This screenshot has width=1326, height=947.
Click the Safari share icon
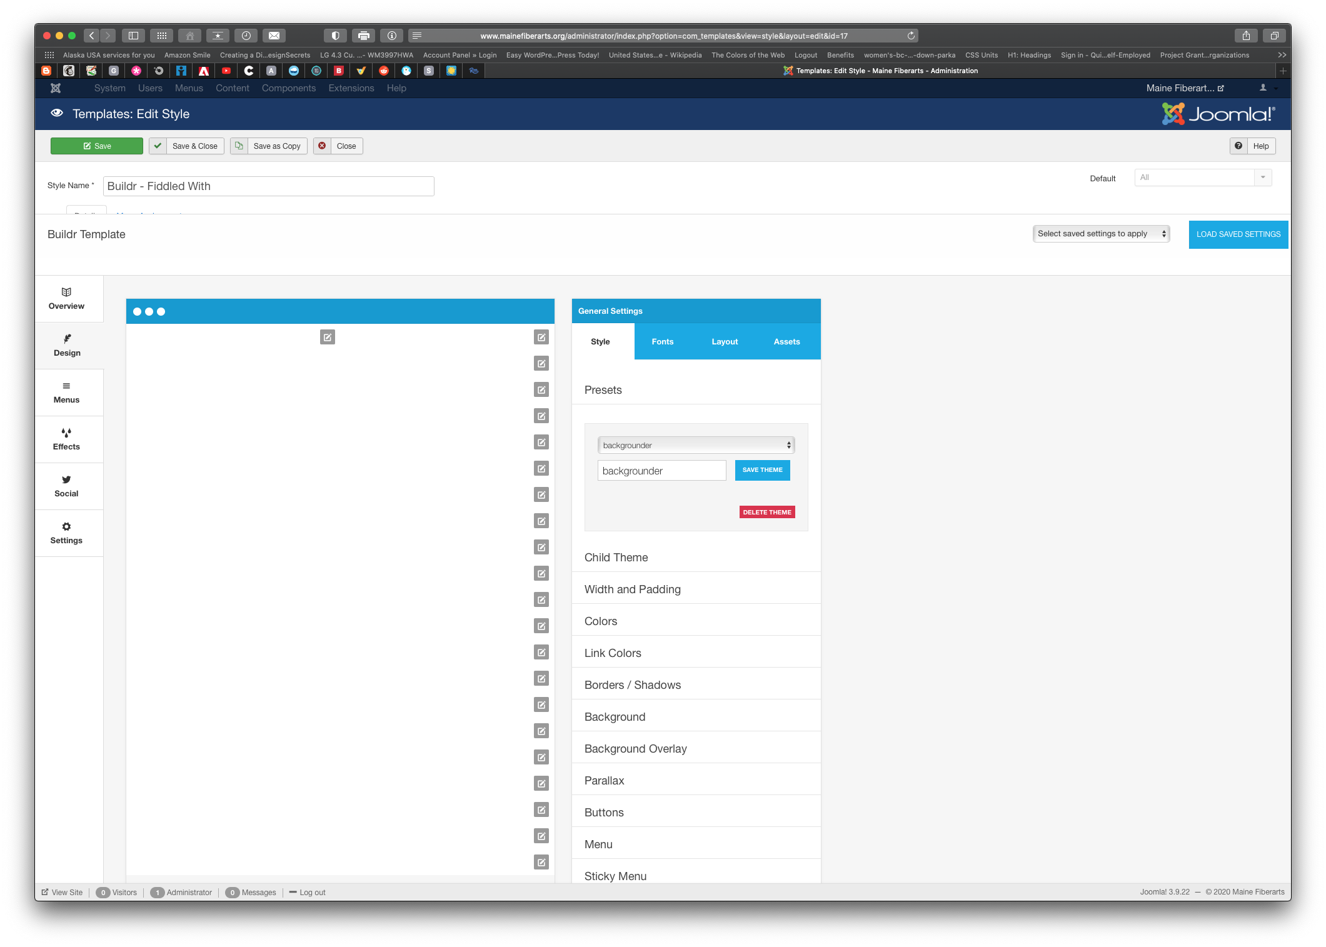coord(1246,36)
